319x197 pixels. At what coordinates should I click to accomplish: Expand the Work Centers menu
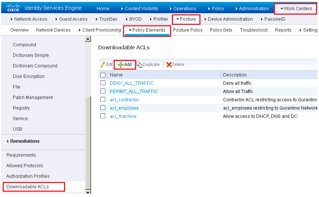pyautogui.click(x=296, y=9)
